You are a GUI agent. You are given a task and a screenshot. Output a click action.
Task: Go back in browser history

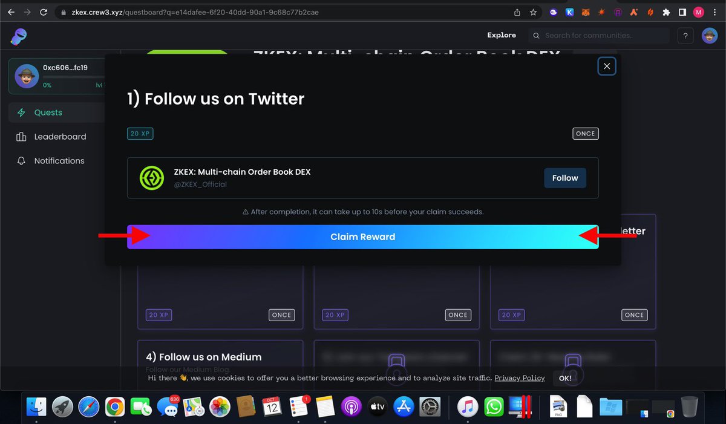tap(11, 12)
